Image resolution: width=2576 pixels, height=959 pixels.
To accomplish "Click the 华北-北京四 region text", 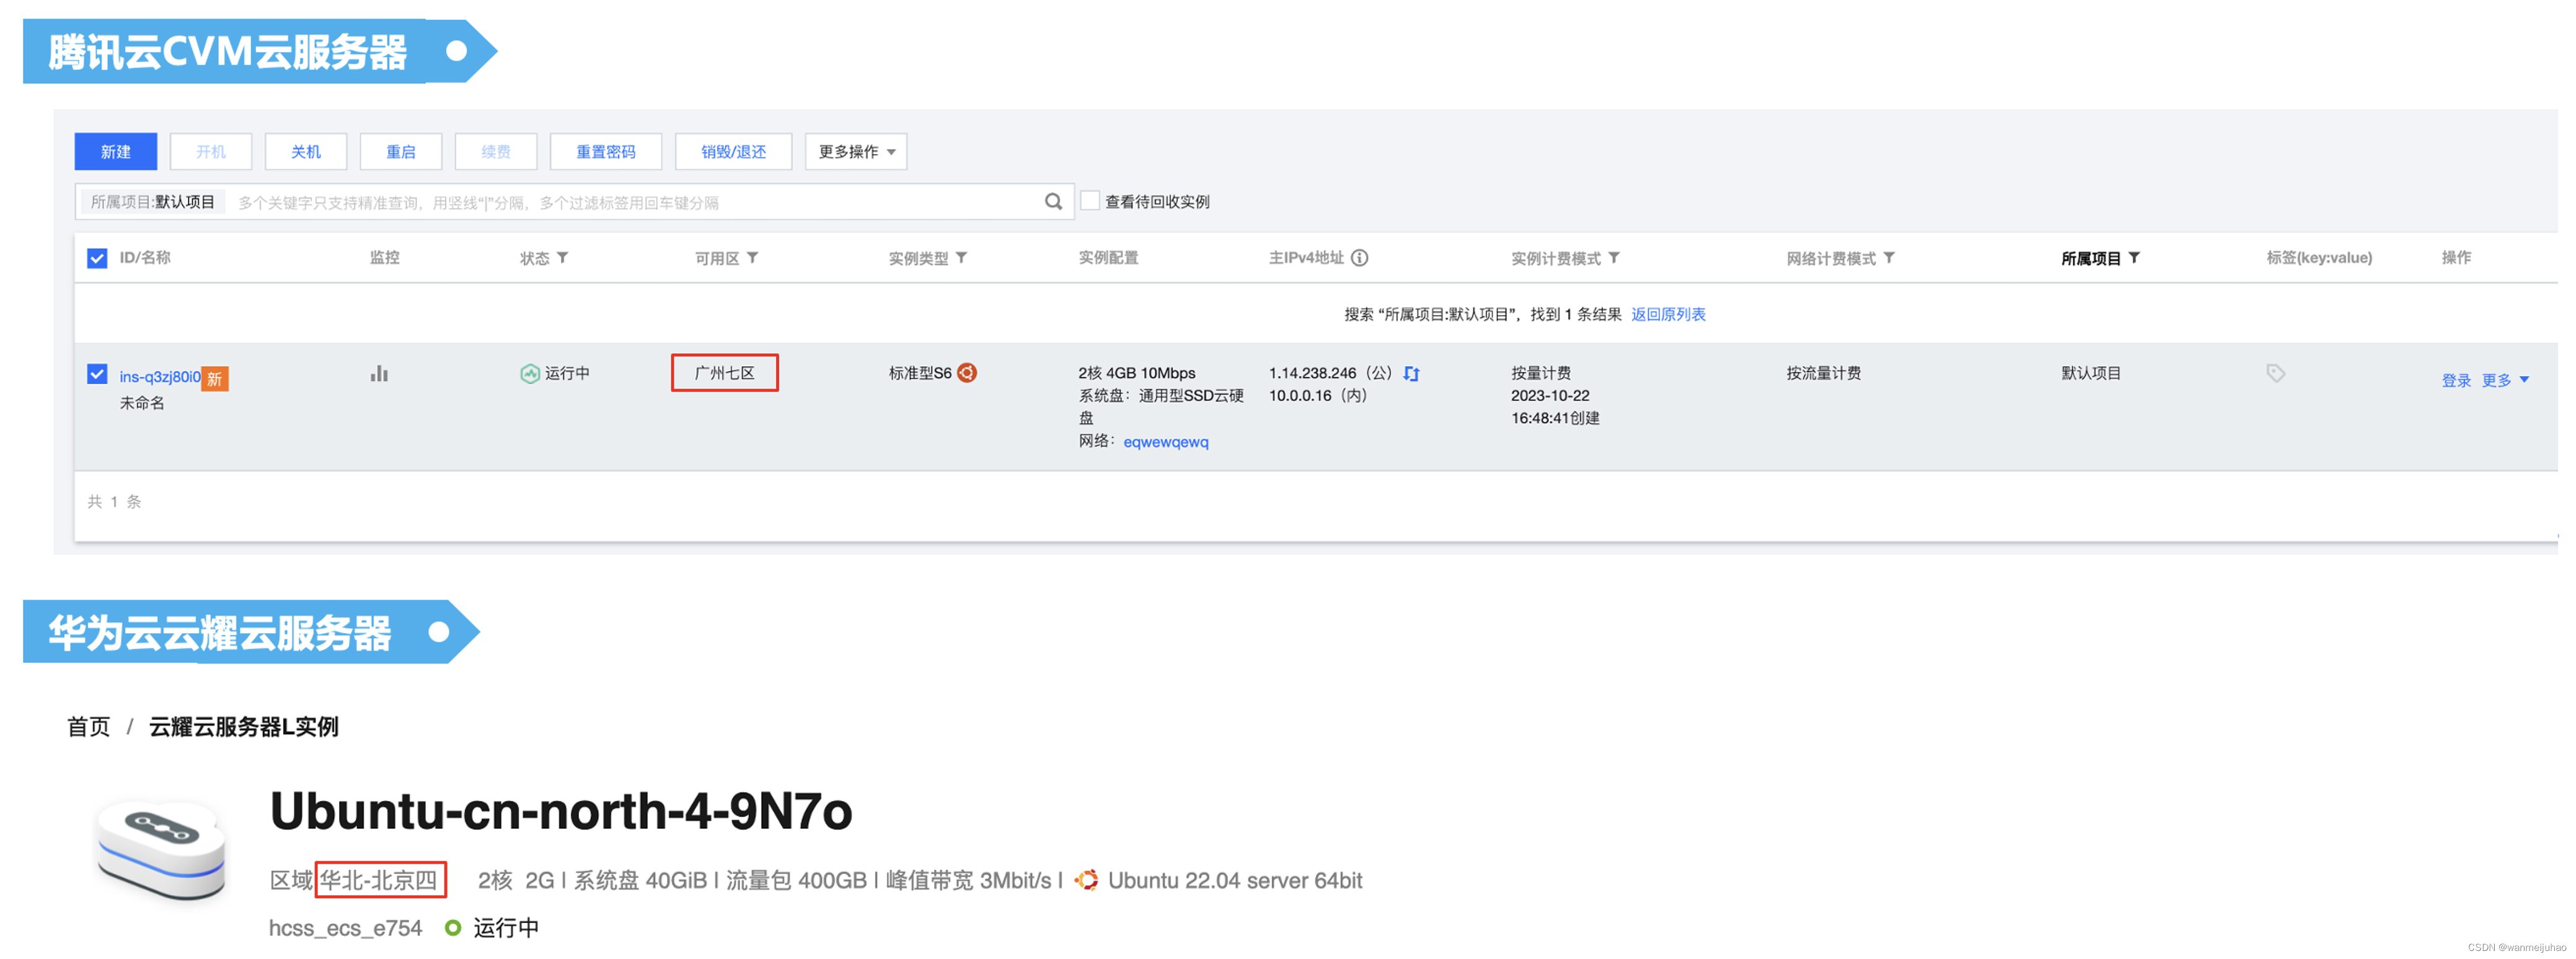I will [379, 880].
